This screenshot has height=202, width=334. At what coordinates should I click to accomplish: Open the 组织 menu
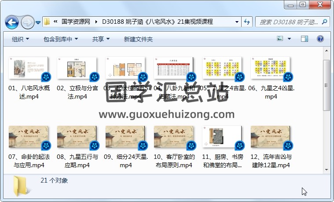[x=20, y=39]
